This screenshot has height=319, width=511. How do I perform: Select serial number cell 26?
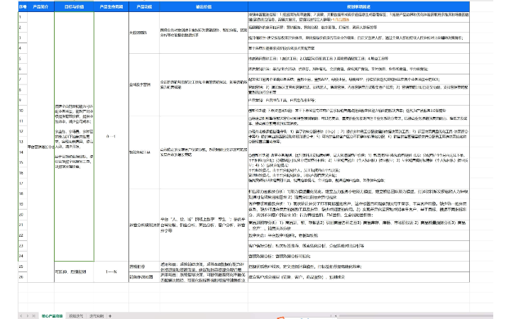(x=23, y=277)
